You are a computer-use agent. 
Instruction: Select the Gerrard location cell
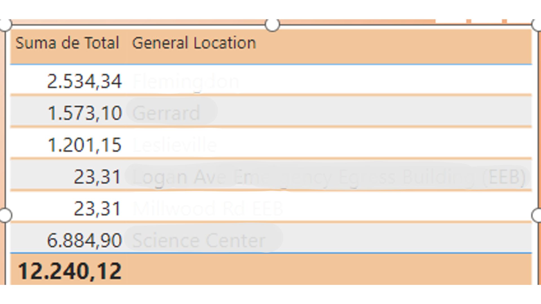click(x=166, y=113)
